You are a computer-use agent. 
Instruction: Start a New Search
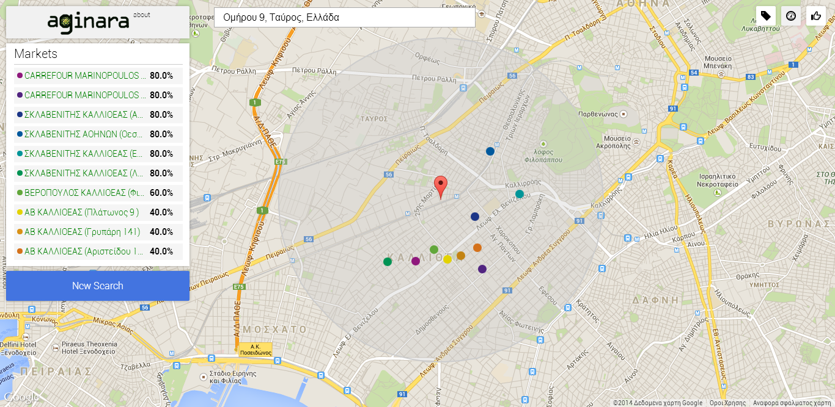tap(98, 286)
